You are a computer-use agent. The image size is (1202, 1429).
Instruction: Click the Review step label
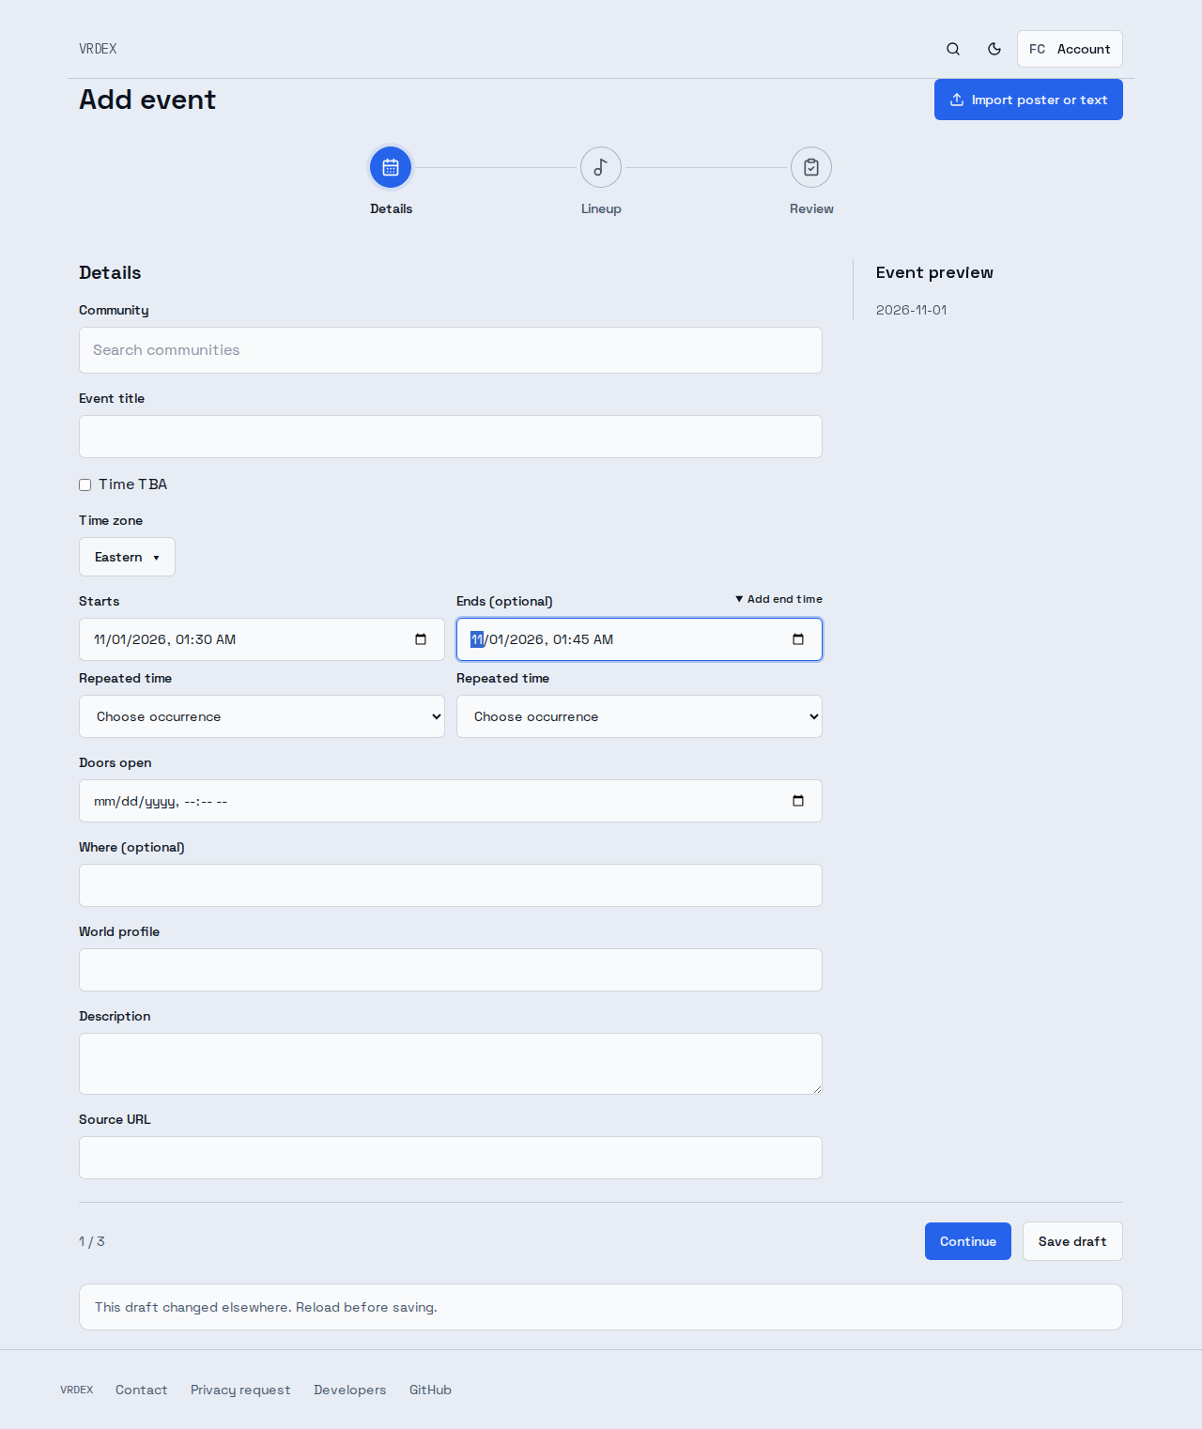811,208
